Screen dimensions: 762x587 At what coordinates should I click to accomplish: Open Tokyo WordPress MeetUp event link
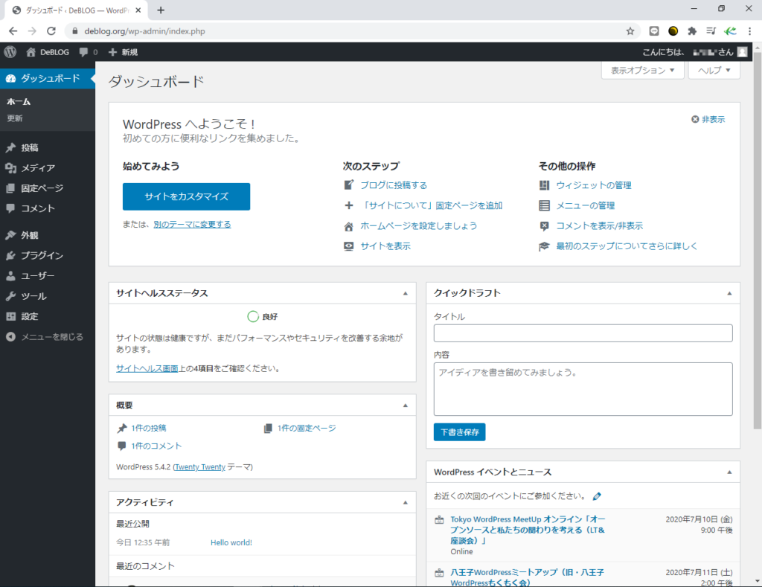click(x=528, y=530)
